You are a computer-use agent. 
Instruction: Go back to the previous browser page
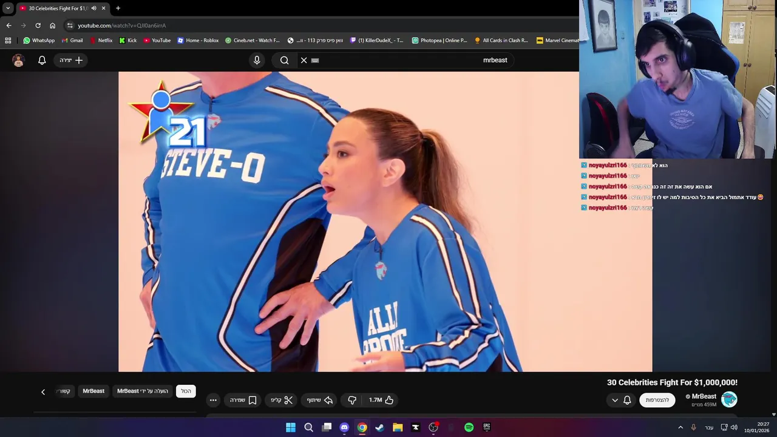coord(8,25)
